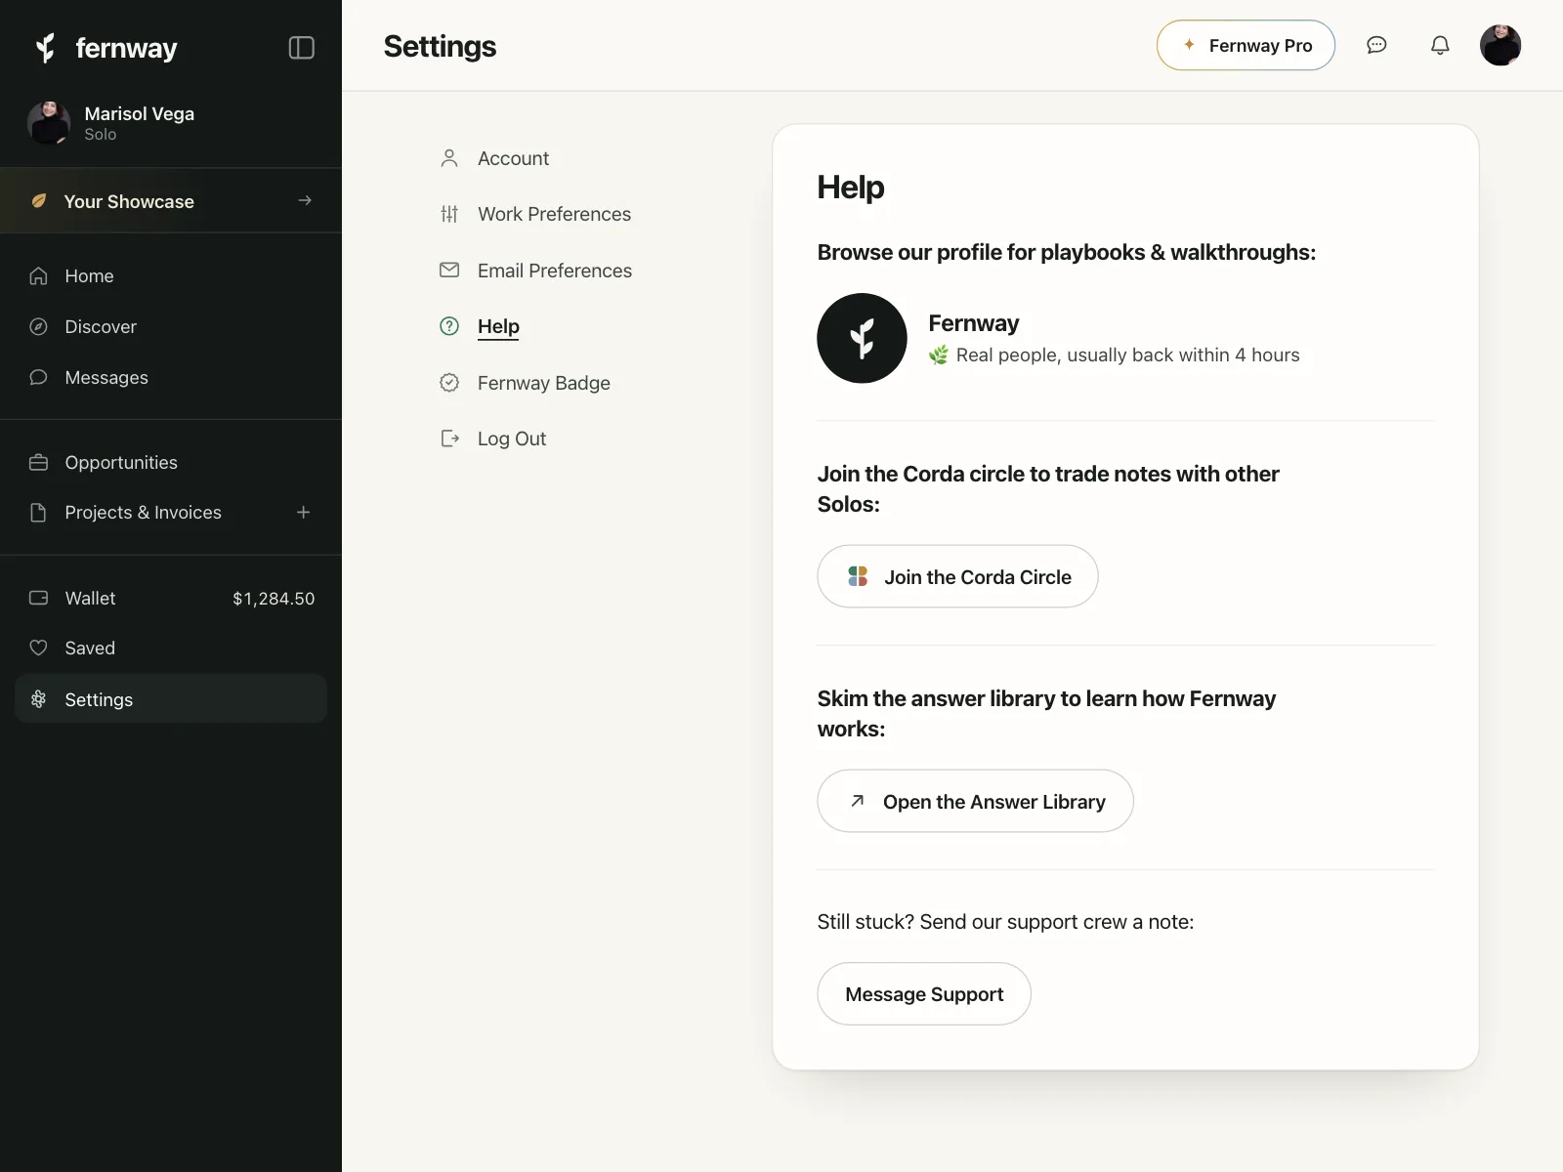Click the Settings gear icon in sidebar
The image size is (1563, 1172).
pos(38,699)
